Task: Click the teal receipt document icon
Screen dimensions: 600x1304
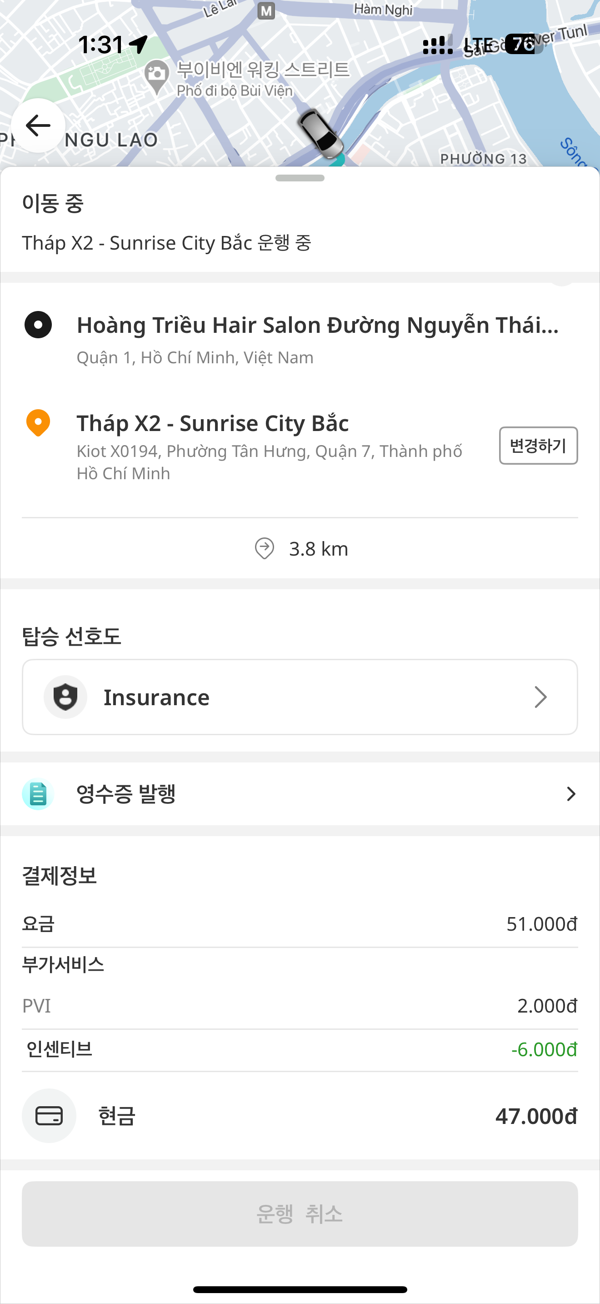Action: click(x=38, y=794)
